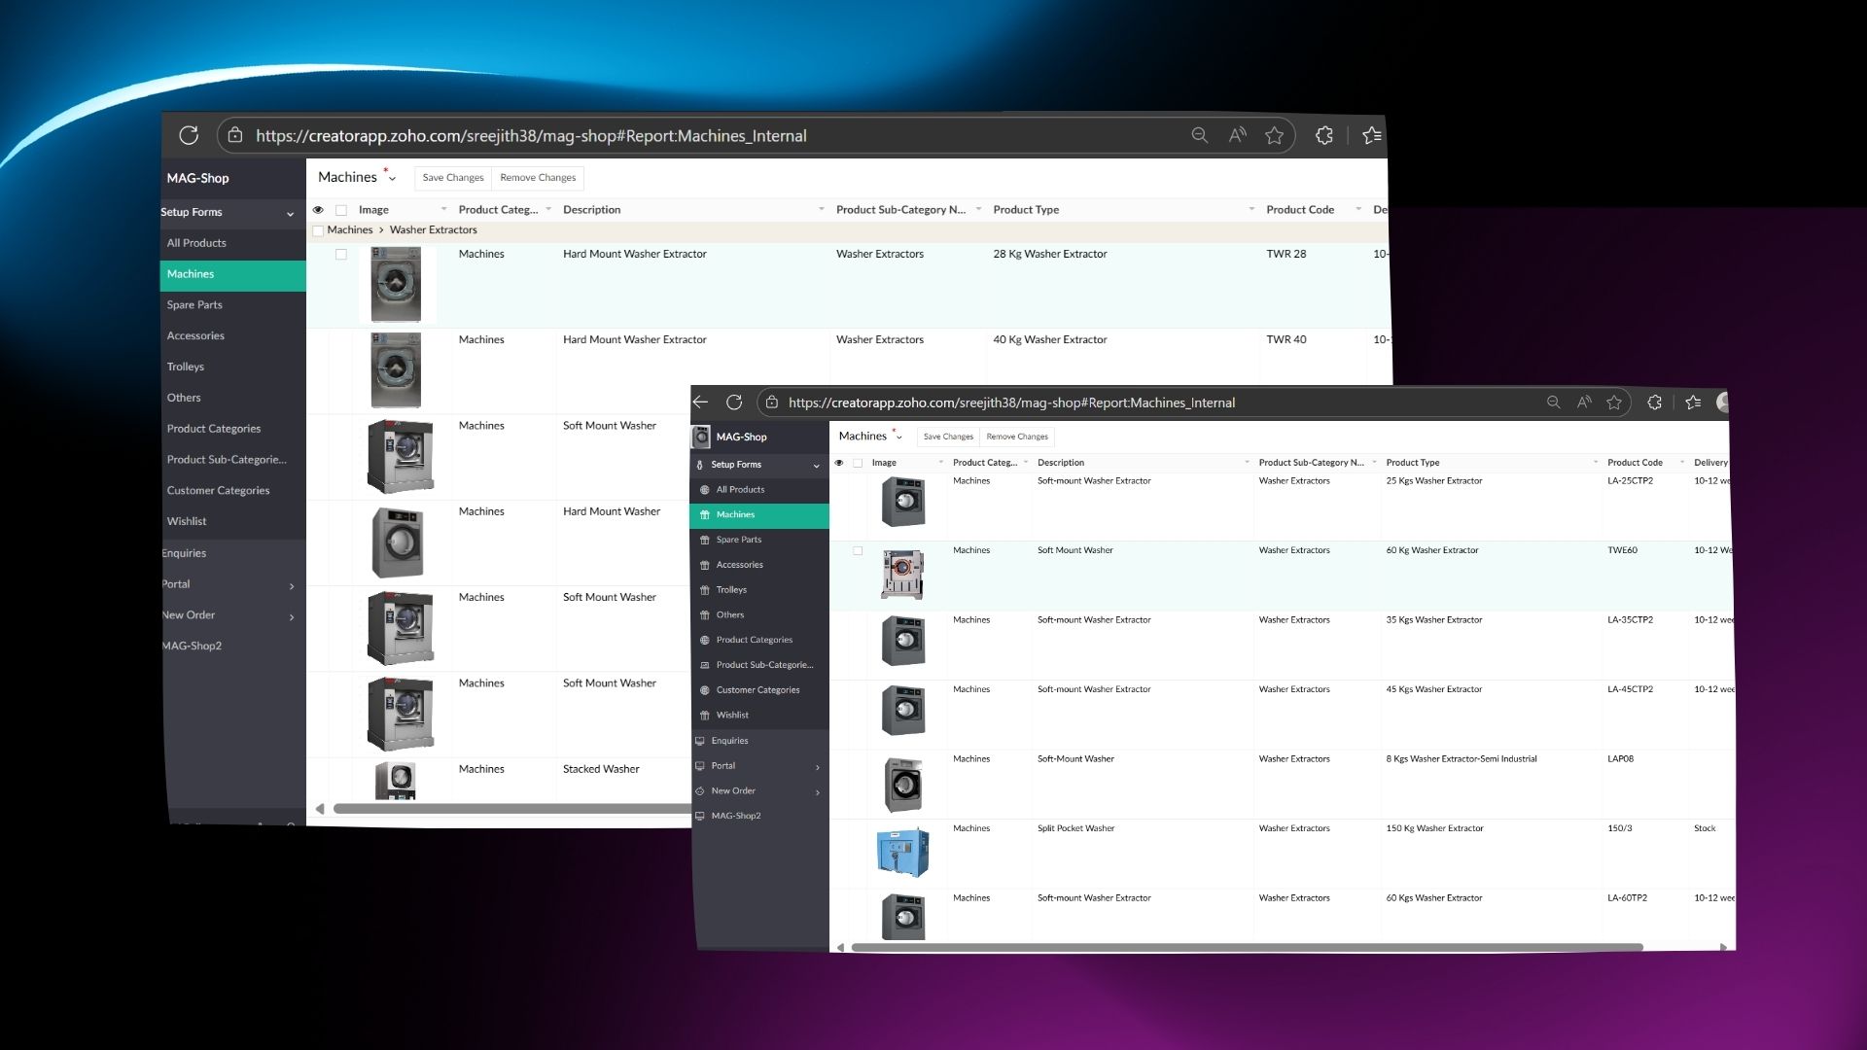Screen dimensions: 1867x1050
Task: Expand the Portal arrow in front window sidebar
Action: [817, 767]
